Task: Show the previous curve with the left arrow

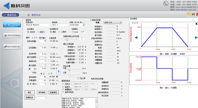Action: coord(136,38)
